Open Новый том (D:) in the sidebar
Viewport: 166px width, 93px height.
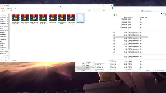[3, 58]
